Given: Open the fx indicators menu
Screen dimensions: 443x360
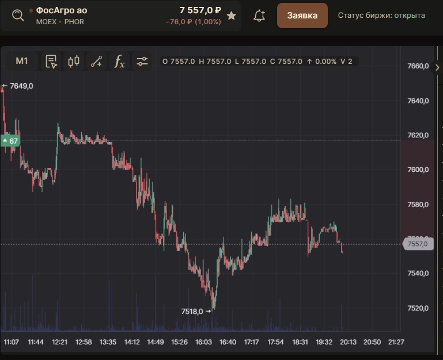Looking at the screenshot, I should coord(119,61).
